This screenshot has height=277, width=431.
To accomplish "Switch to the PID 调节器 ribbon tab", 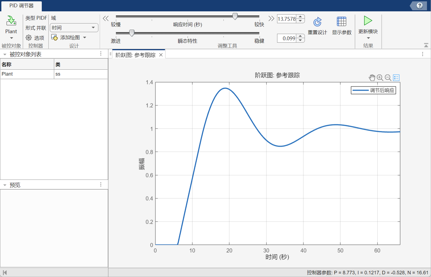I will 21,6.
